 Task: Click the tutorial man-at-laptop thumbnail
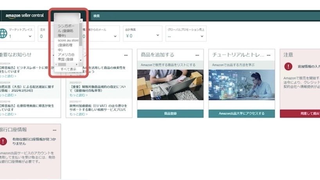click(x=242, y=85)
